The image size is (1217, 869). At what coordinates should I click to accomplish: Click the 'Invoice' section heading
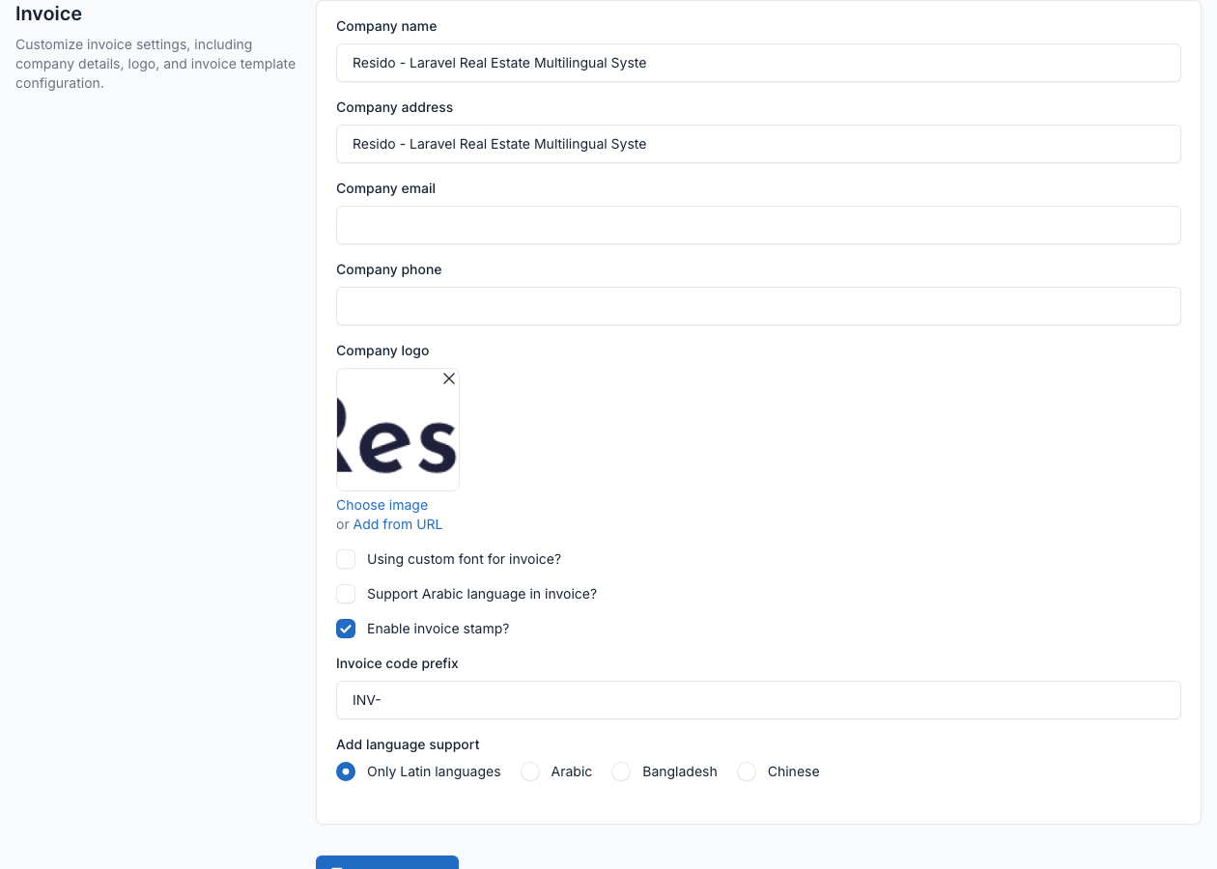(x=48, y=14)
